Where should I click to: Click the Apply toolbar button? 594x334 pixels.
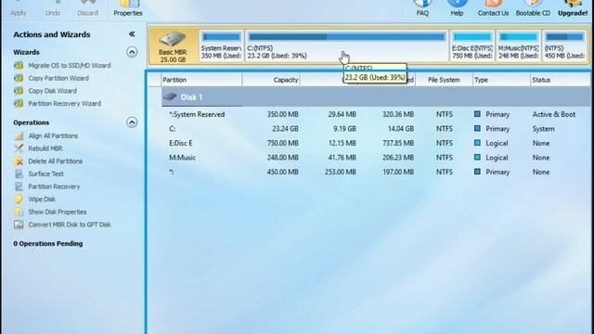pos(19,8)
